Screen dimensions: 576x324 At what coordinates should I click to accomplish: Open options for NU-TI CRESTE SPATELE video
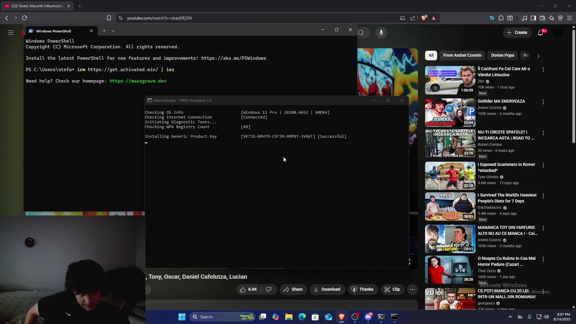click(x=543, y=133)
